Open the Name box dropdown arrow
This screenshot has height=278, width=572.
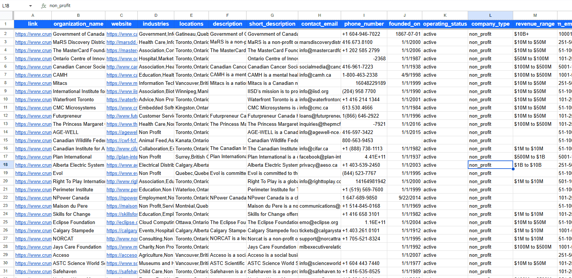(30, 6)
